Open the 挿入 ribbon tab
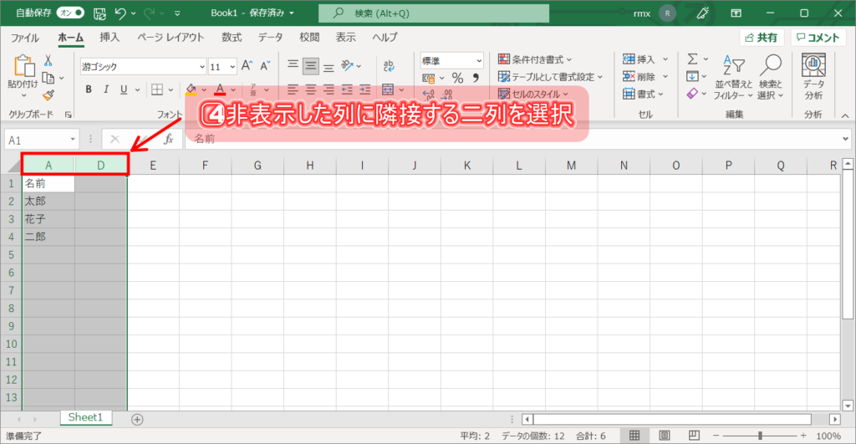The height and width of the screenshot is (444, 856). click(110, 38)
